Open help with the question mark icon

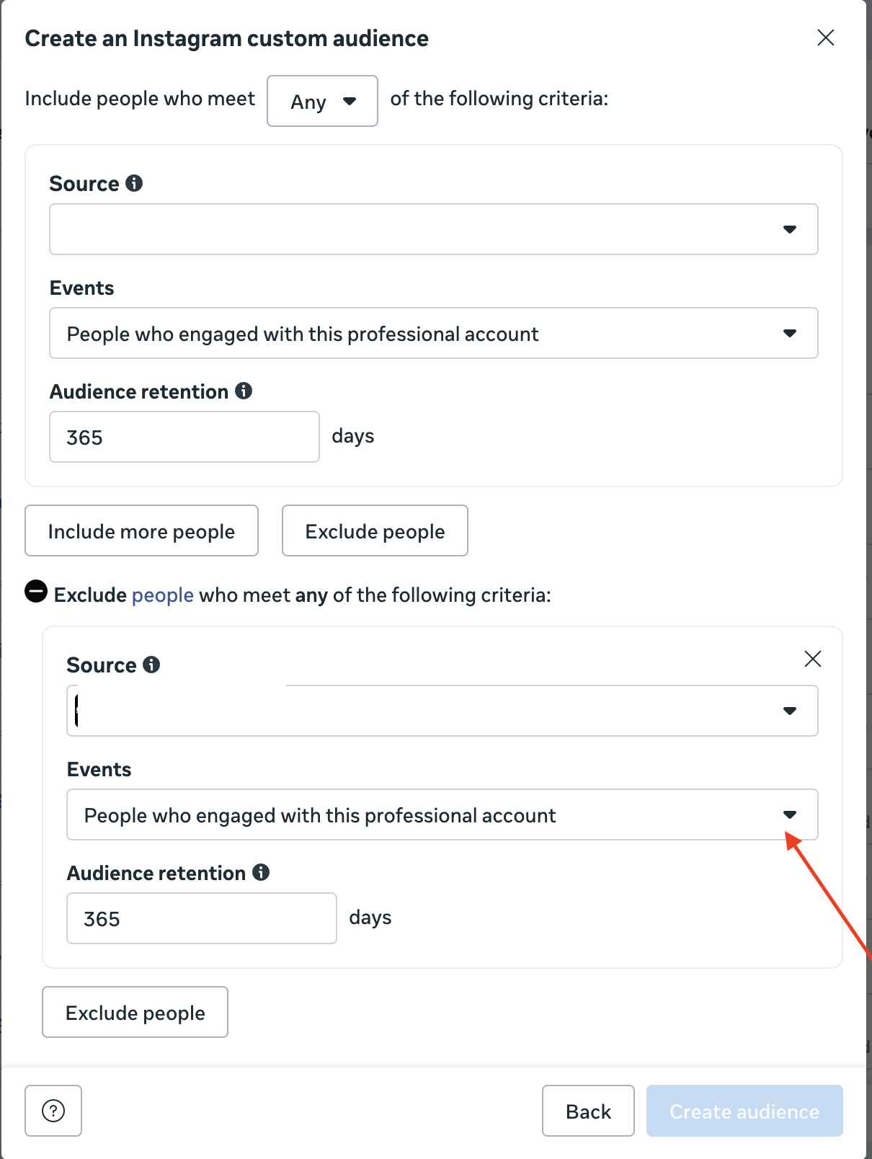tap(53, 1111)
